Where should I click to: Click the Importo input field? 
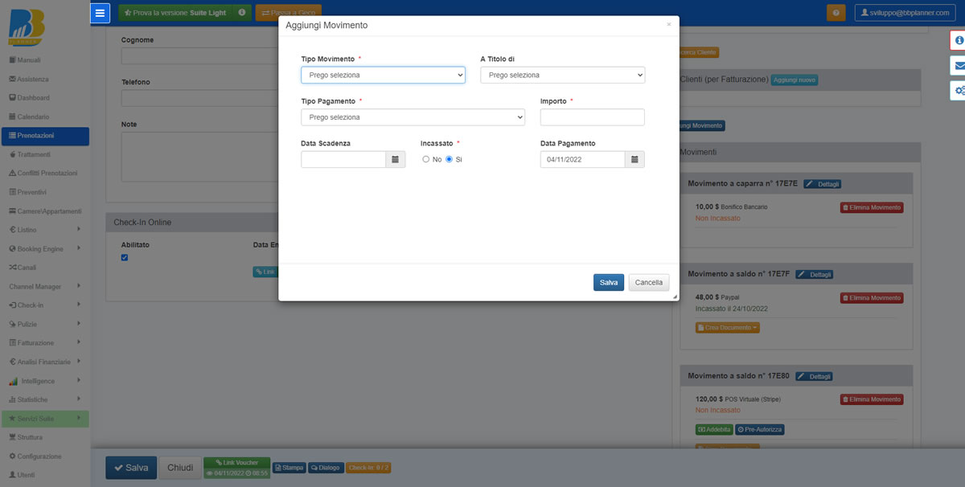click(x=592, y=117)
